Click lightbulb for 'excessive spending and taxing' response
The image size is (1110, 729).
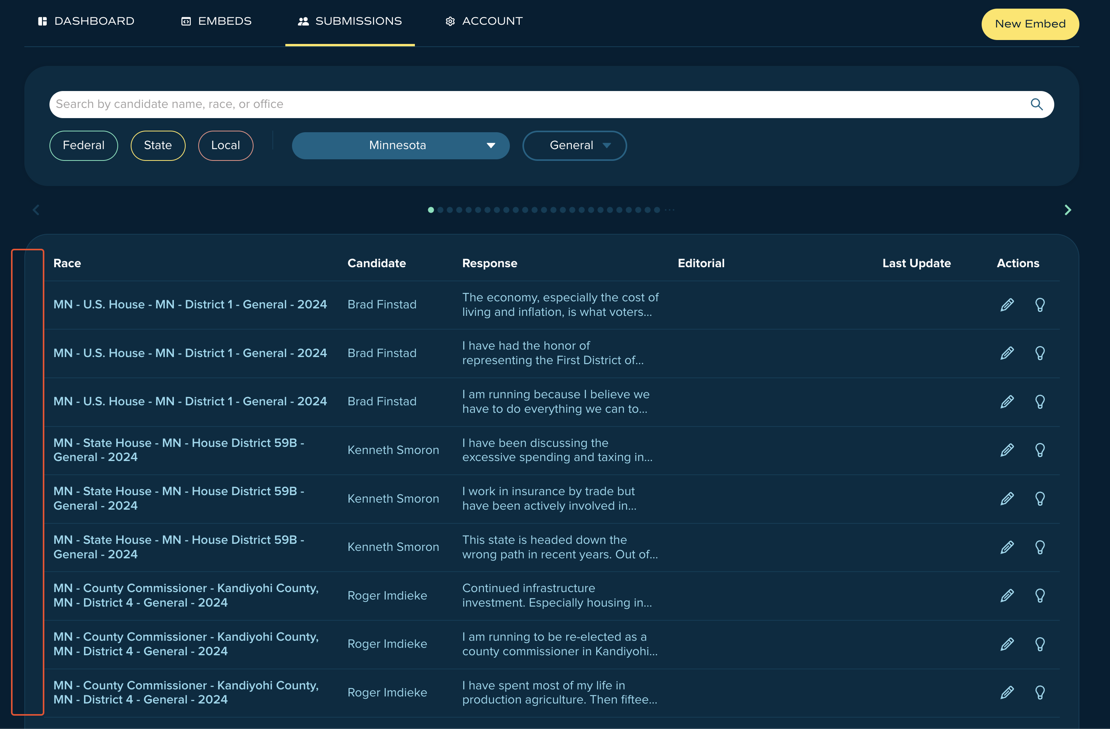(x=1040, y=450)
